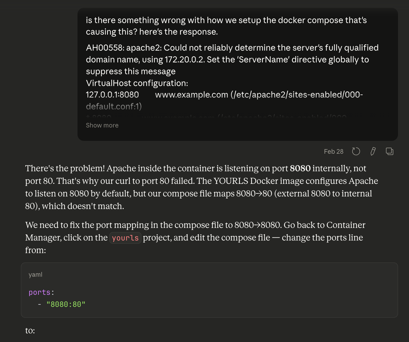Viewport: 409px width, 342px height.
Task: Click the faded default.conf:1) text
Action: click(x=114, y=106)
